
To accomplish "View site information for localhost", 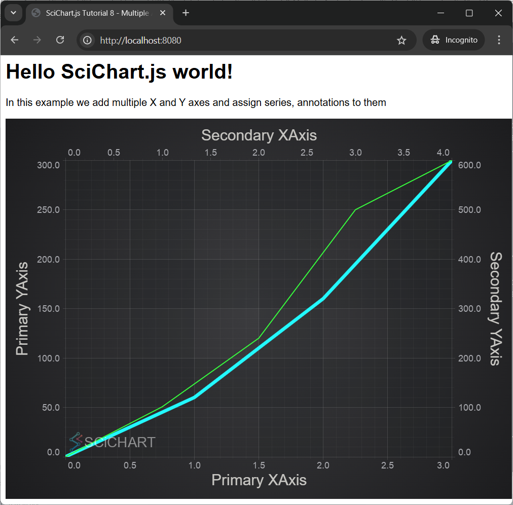I will (88, 40).
